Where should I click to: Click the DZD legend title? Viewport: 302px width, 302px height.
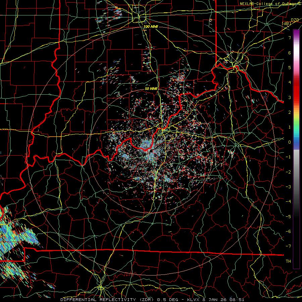(295, 20)
